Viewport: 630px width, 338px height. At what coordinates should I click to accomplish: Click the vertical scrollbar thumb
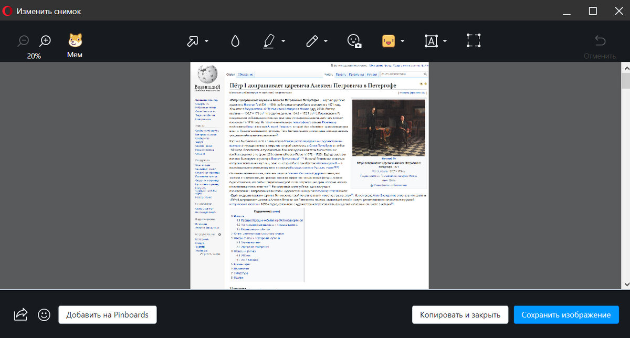(x=625, y=81)
